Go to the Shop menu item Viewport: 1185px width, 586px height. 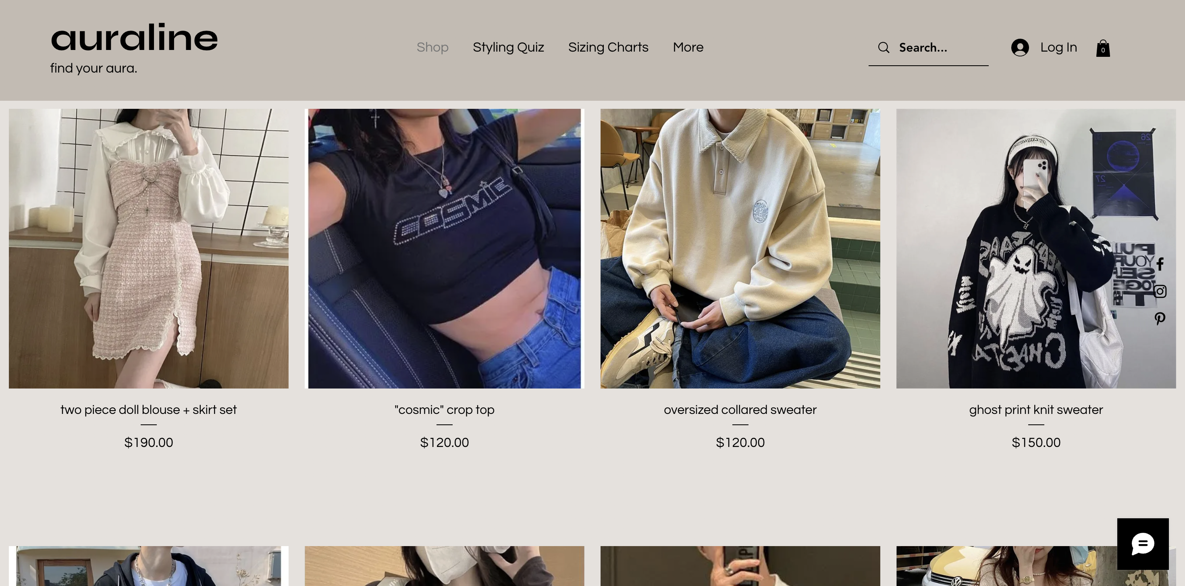point(432,48)
